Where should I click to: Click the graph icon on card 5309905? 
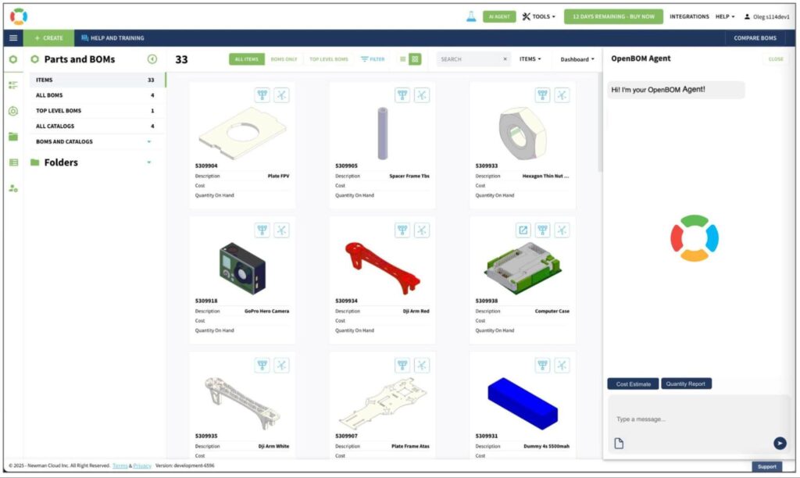(x=422, y=95)
